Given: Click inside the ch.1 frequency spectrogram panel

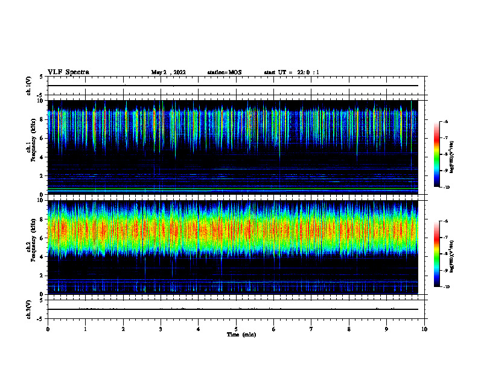Looking at the screenshot, I should click(x=236, y=147).
